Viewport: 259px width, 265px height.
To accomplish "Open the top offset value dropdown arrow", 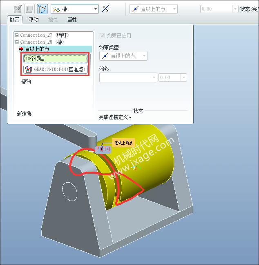I will click(x=235, y=9).
